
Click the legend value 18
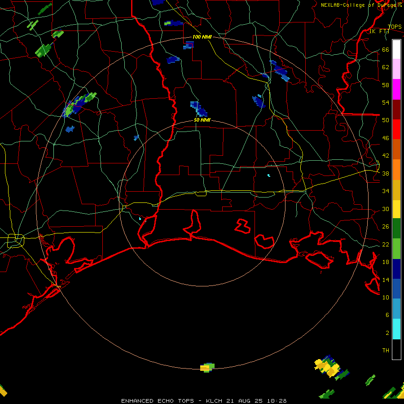(386, 262)
